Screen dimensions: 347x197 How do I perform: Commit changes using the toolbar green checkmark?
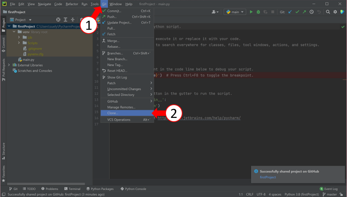point(297,12)
